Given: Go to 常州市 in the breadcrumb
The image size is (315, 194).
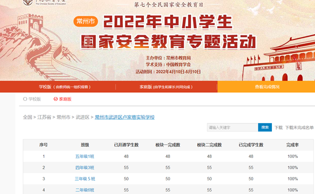Looking at the screenshot, I should 64,117.
